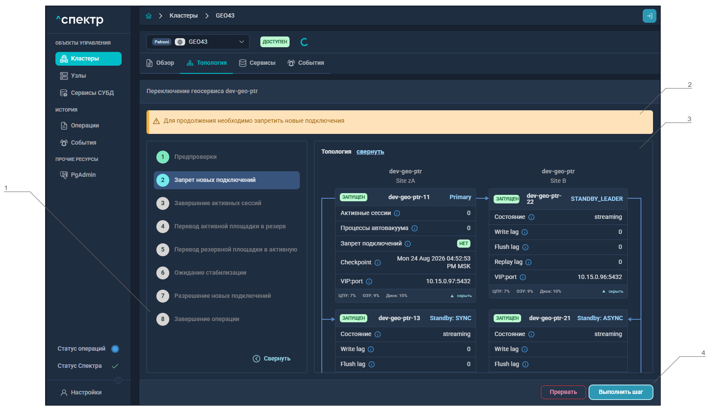Open the cluster selector GEO43 dropdown

pos(198,42)
